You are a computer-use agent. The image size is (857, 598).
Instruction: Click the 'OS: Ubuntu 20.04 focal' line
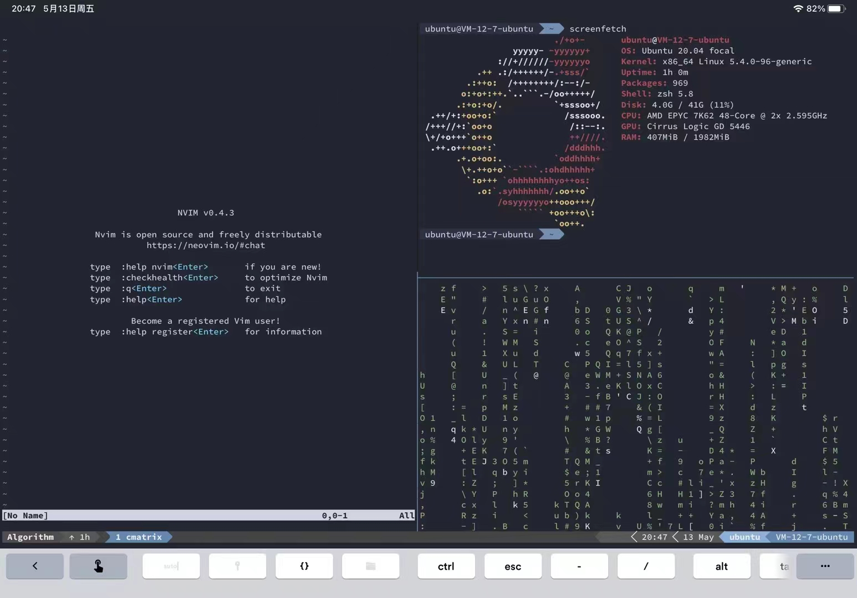coord(677,50)
